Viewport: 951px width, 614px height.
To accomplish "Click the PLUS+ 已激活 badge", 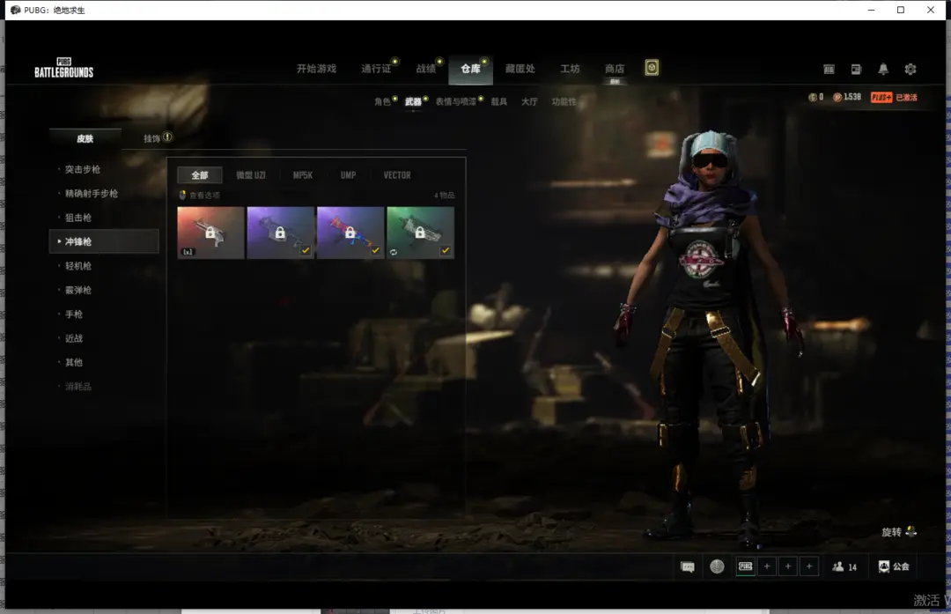I will point(894,97).
